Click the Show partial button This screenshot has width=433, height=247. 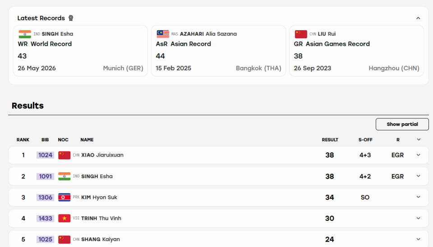click(x=402, y=124)
